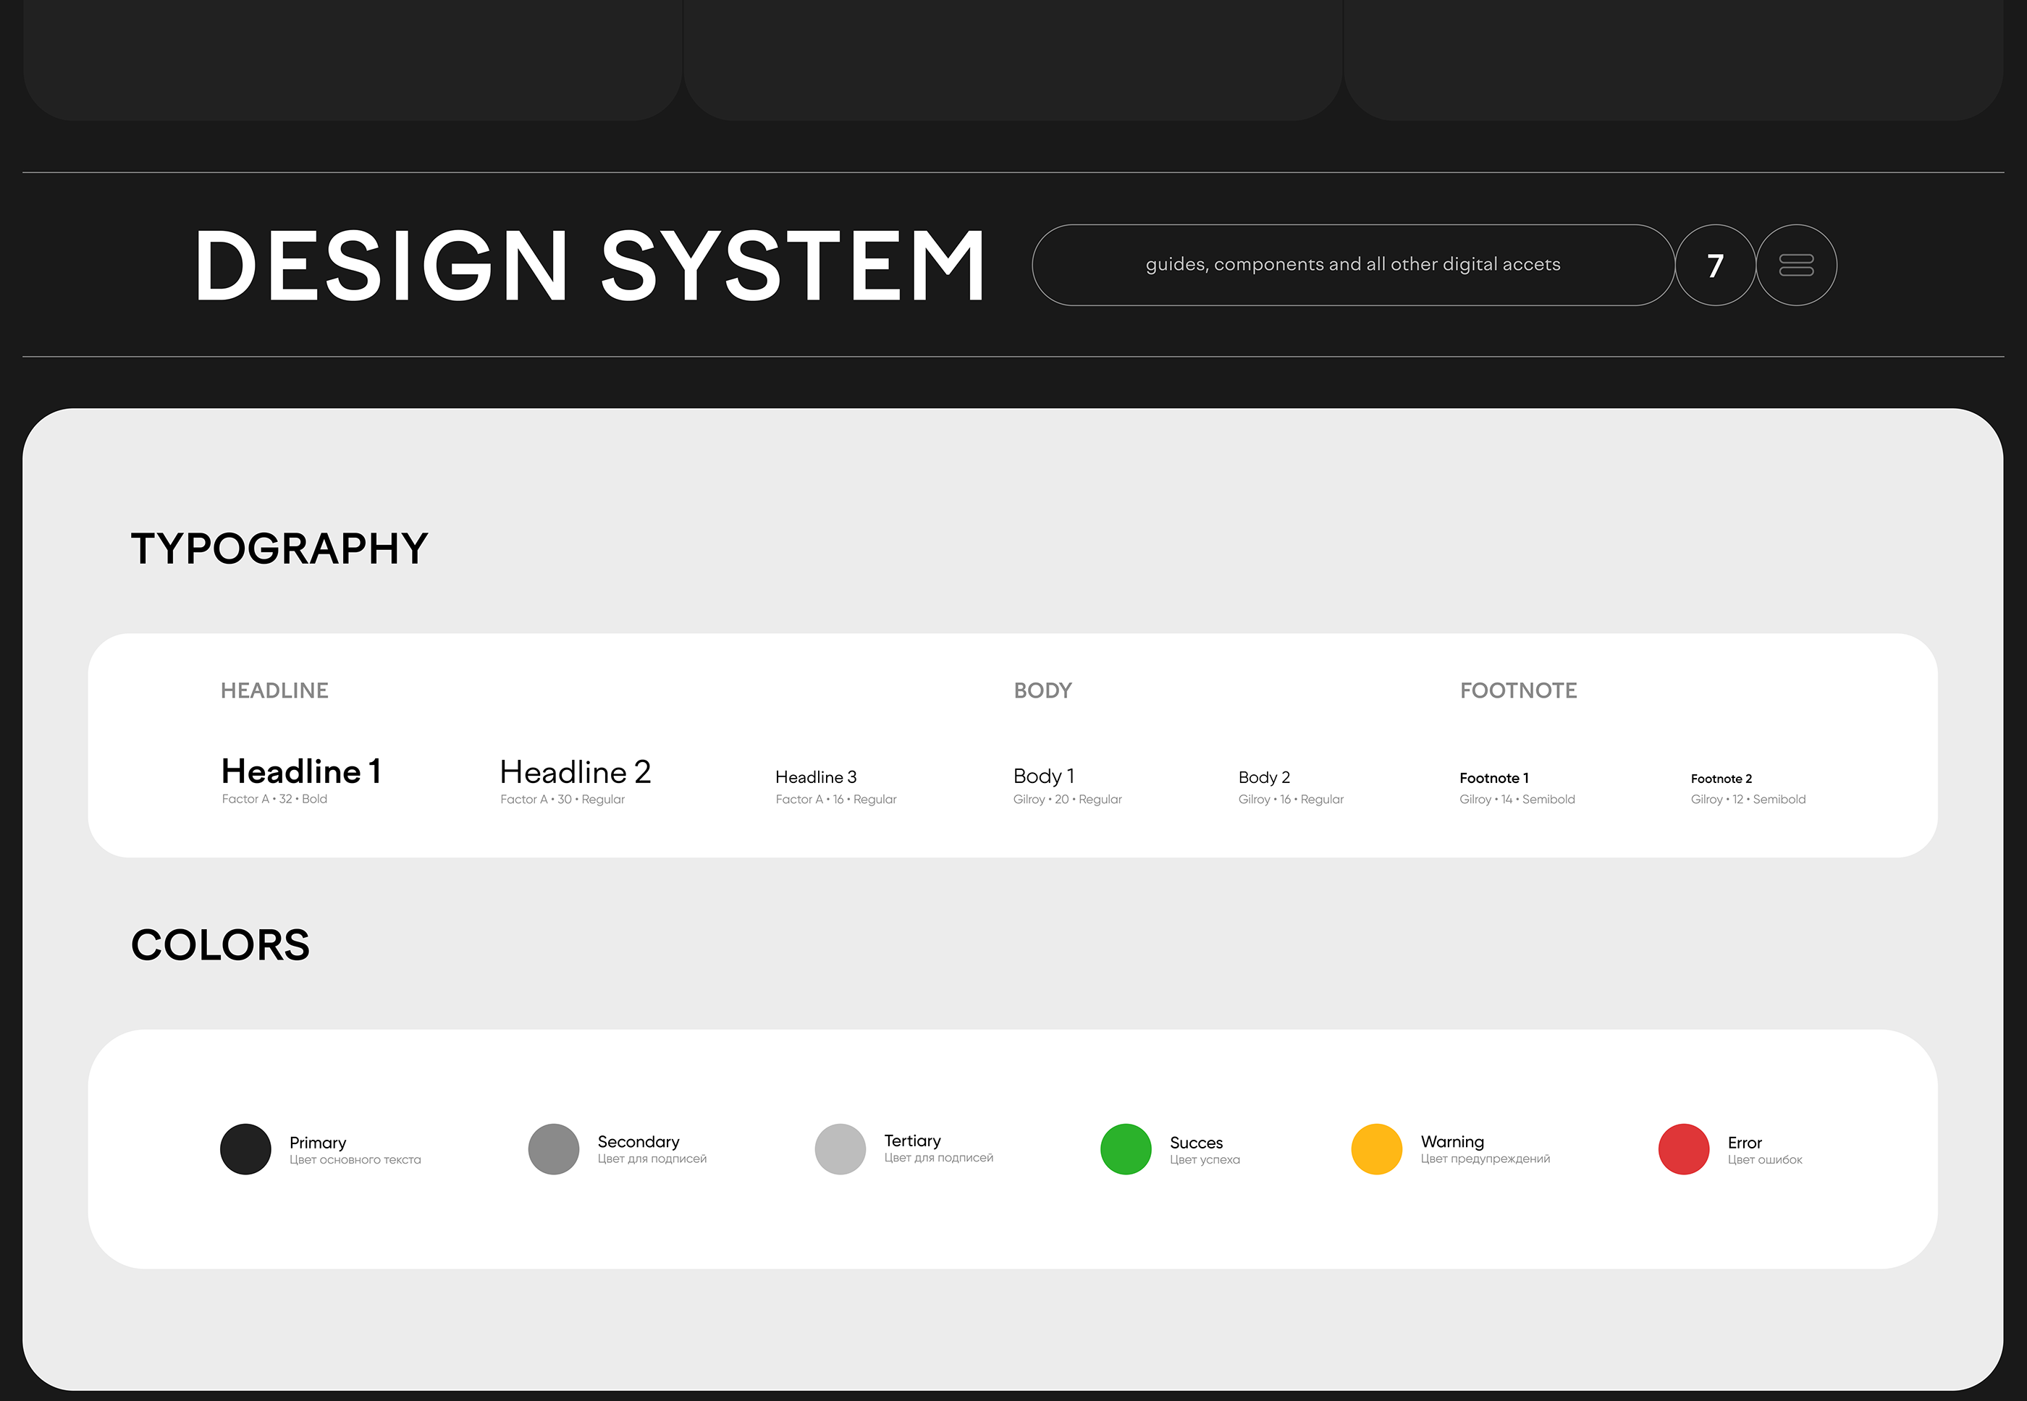Select the Footnote 1 text style
The height and width of the screenshot is (1401, 2027).
coord(1494,778)
